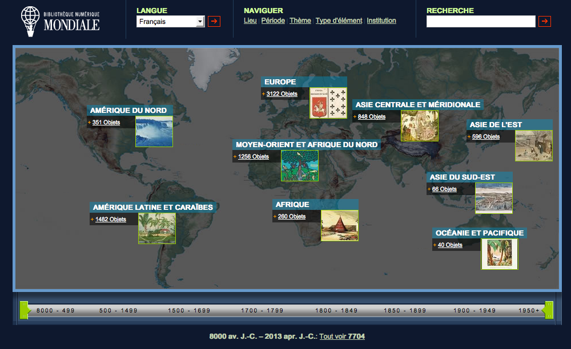Grab the left green timeline slider handle

24,310
